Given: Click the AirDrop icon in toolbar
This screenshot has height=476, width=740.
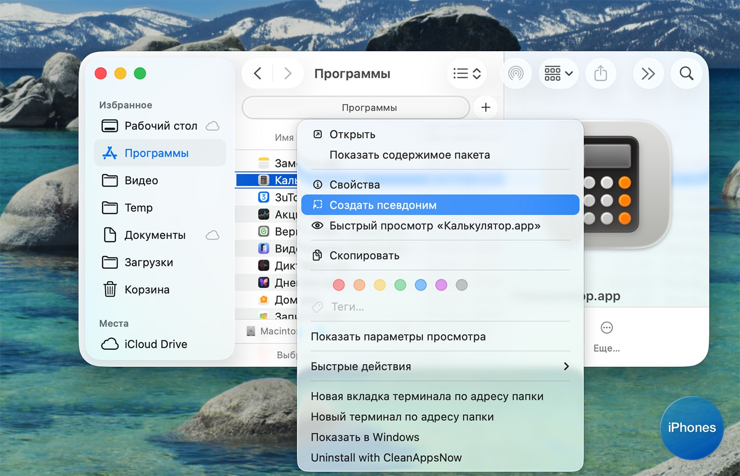Looking at the screenshot, I should point(516,74).
